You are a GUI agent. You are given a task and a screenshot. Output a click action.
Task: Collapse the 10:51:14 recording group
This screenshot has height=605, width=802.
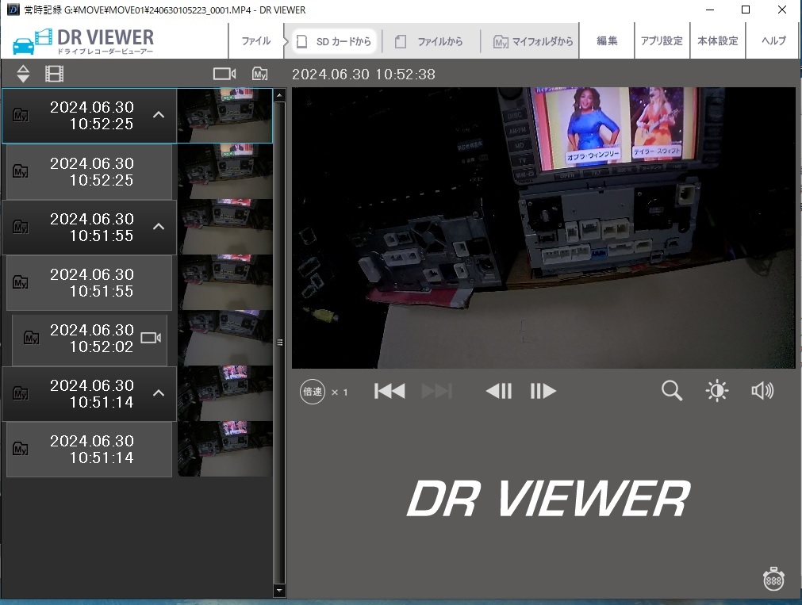pyautogui.click(x=159, y=393)
